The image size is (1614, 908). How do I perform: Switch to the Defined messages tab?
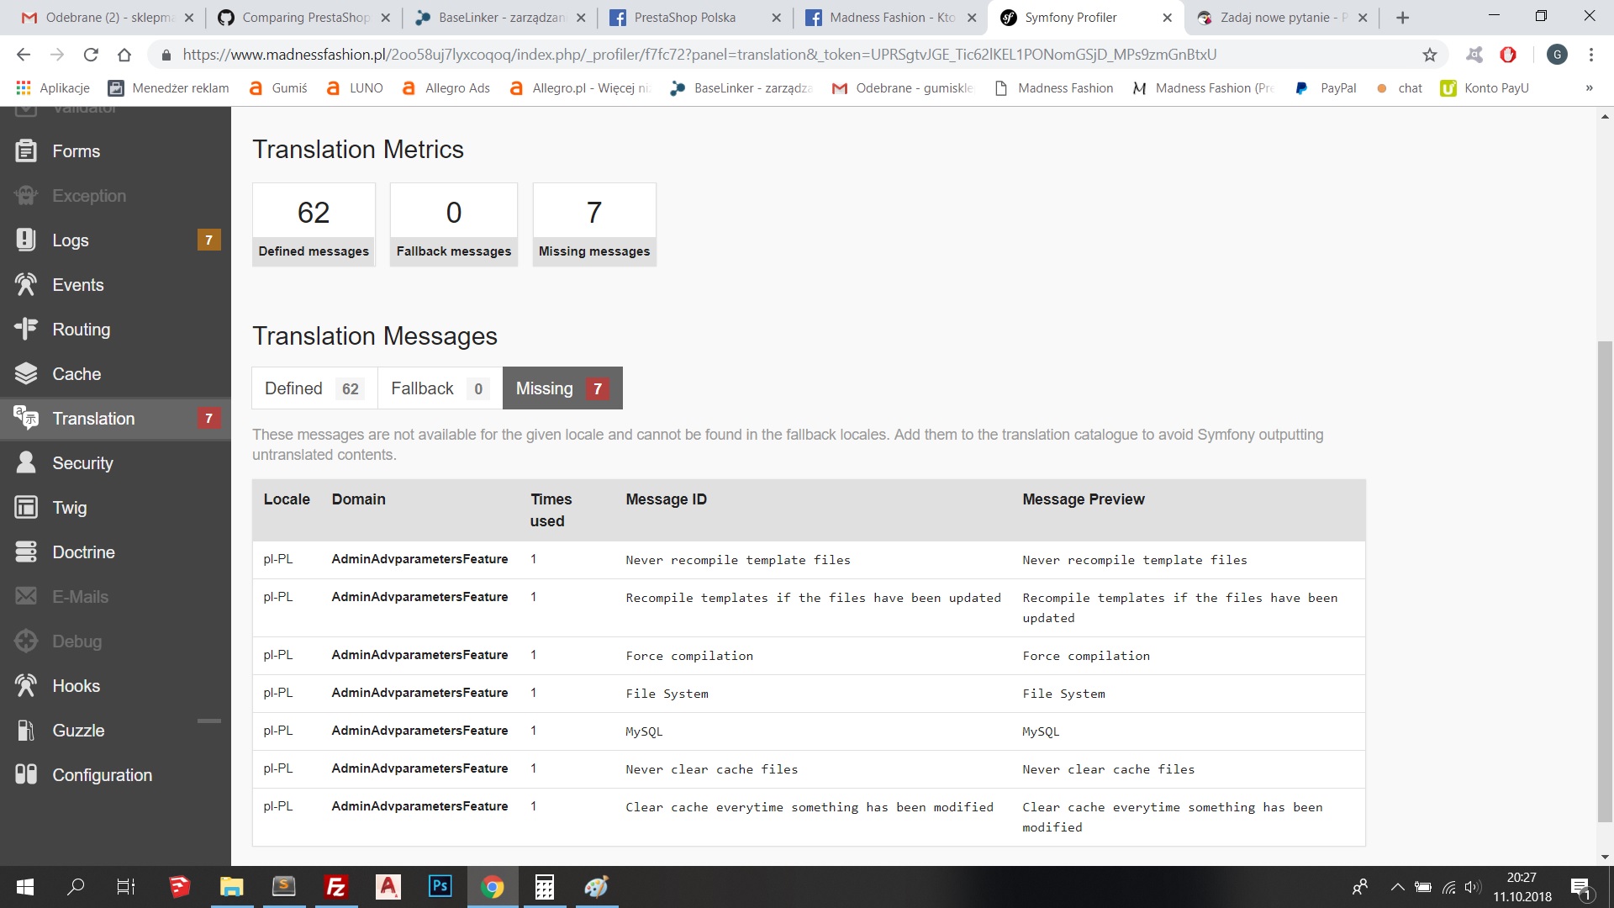(x=314, y=388)
